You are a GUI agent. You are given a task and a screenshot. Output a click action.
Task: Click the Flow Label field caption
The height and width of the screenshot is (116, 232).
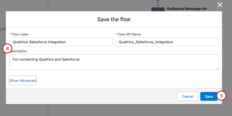pos(20,34)
